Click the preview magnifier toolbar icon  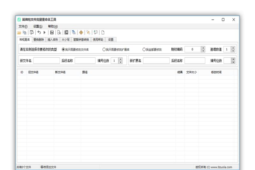[x=32, y=33]
